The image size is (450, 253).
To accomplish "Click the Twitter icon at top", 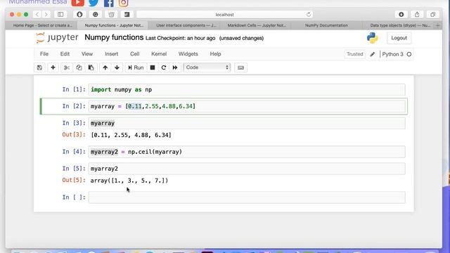I will point(94,3).
